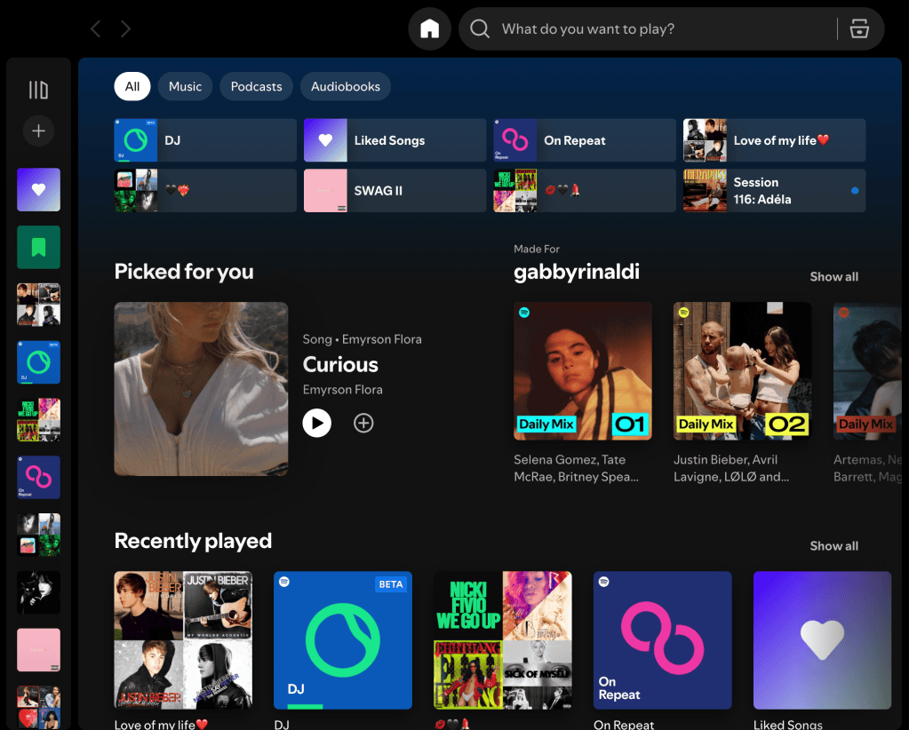Select the Audiobooks filter

click(346, 86)
